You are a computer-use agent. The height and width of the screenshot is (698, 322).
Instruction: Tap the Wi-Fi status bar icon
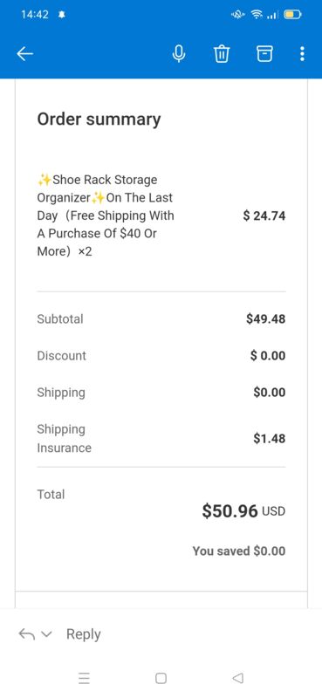tap(257, 15)
